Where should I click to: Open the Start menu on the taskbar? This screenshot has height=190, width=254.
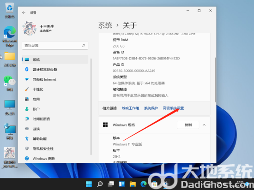[x=89, y=184]
